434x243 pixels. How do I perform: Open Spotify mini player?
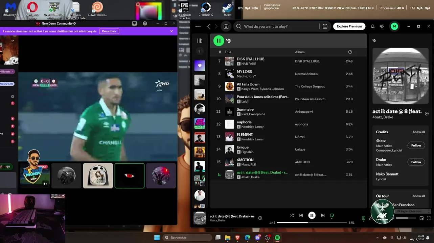[421, 218]
